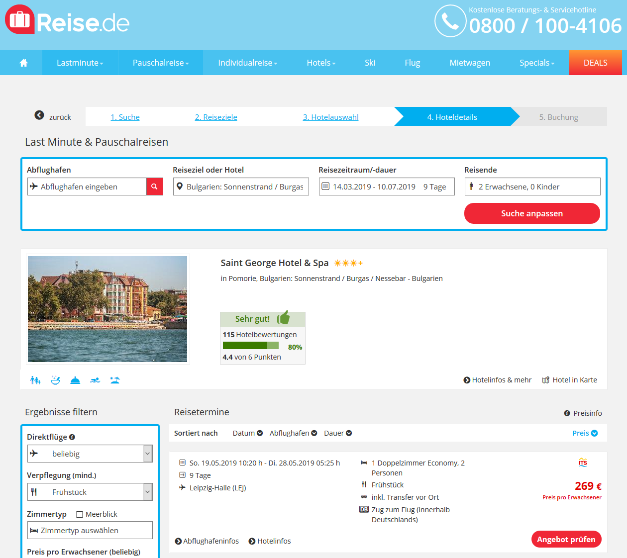
Task: Click the back arrow icon next to zurück
Action: (x=39, y=115)
